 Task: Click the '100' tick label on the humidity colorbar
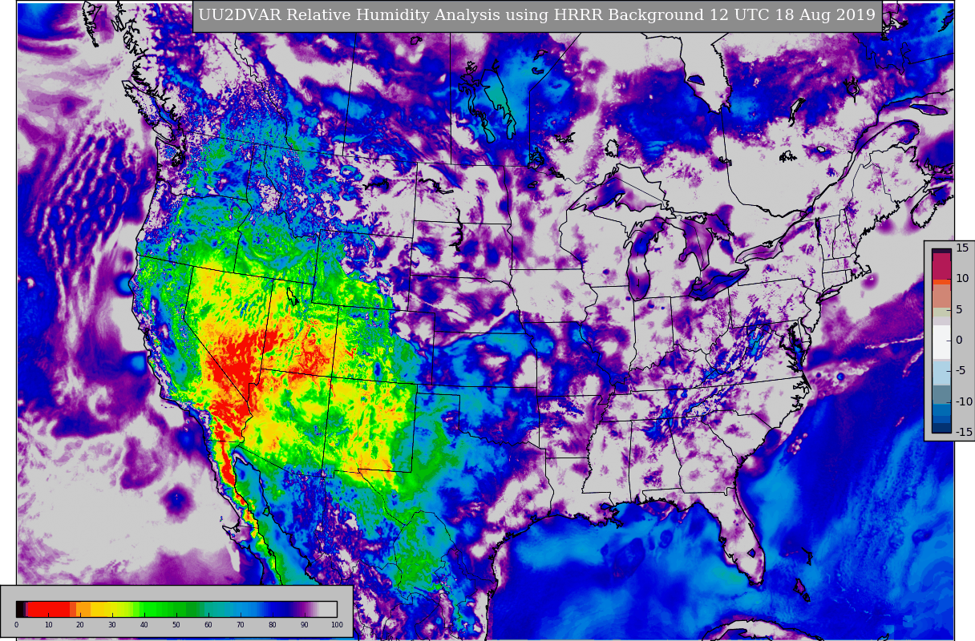click(x=336, y=624)
